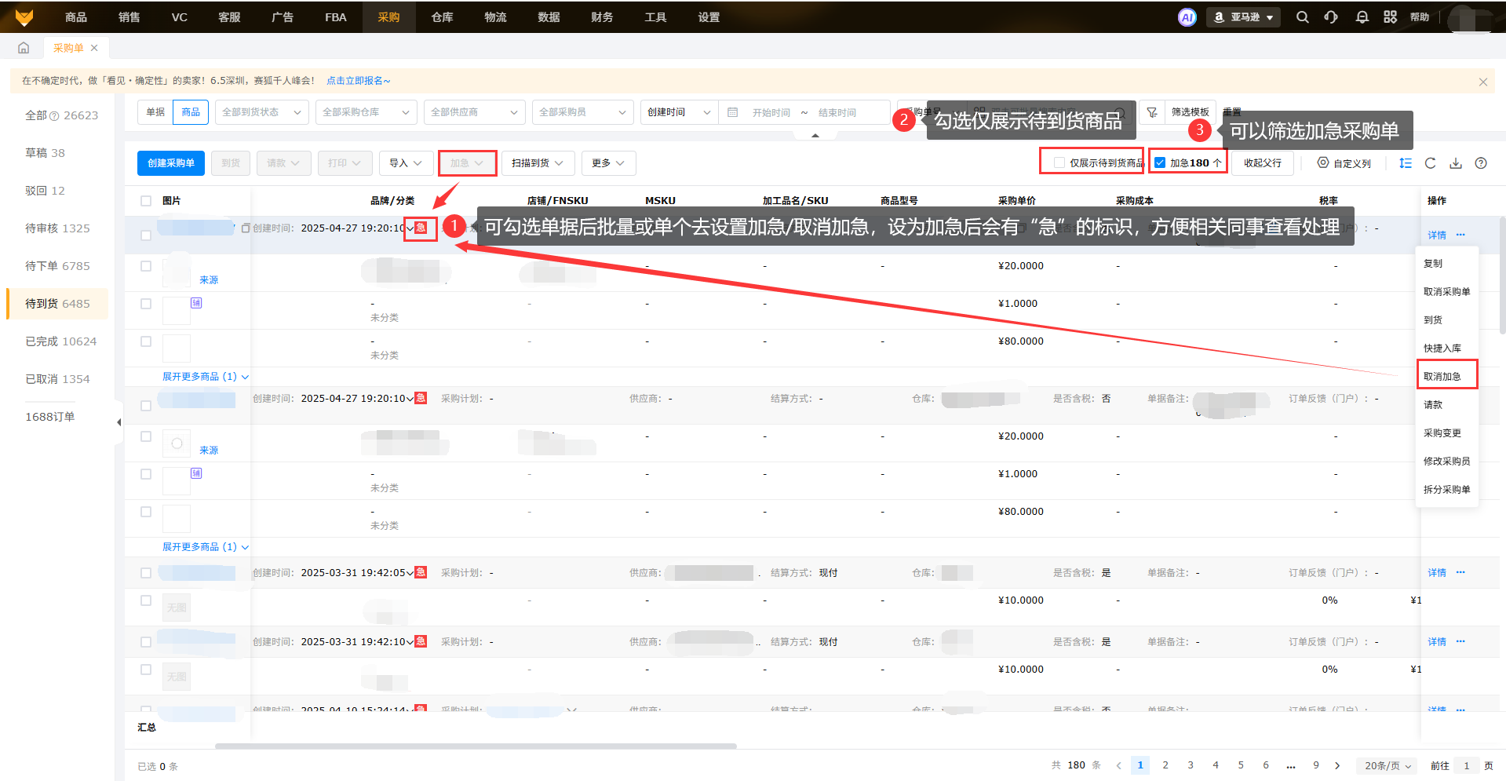The width and height of the screenshot is (1506, 781).
Task: Click the 自定义列 column settings button
Action: coord(1344,163)
